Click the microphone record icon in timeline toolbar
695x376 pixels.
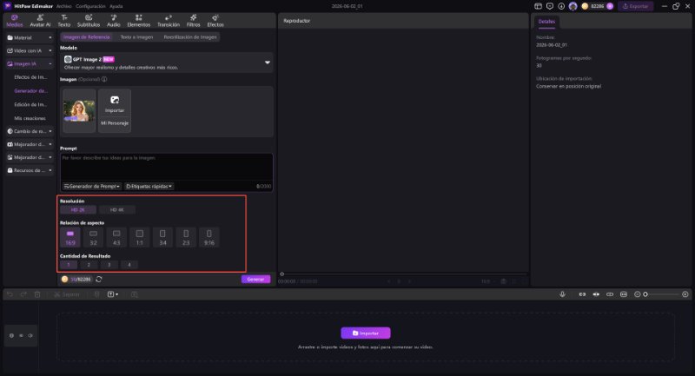click(x=562, y=294)
